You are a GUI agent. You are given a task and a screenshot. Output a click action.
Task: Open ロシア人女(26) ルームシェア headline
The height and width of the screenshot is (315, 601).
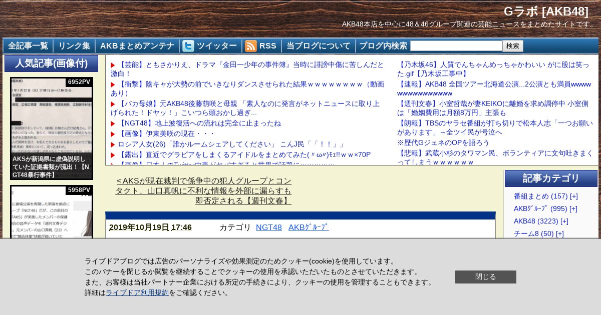[x=231, y=144]
